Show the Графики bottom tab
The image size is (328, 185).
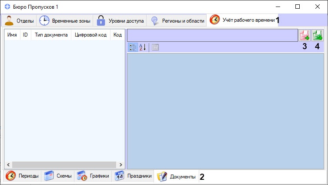click(x=93, y=176)
